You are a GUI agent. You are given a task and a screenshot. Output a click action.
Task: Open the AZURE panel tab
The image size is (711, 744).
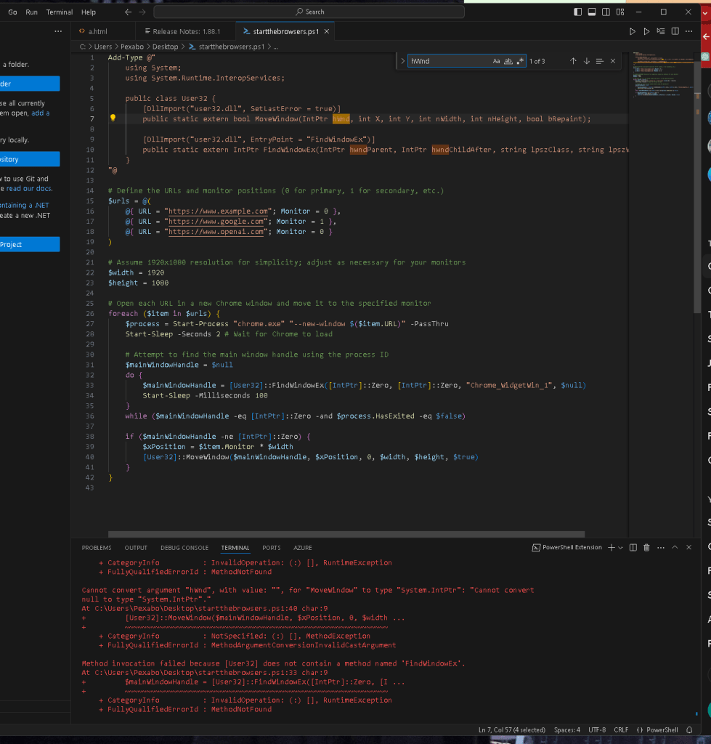coord(303,548)
